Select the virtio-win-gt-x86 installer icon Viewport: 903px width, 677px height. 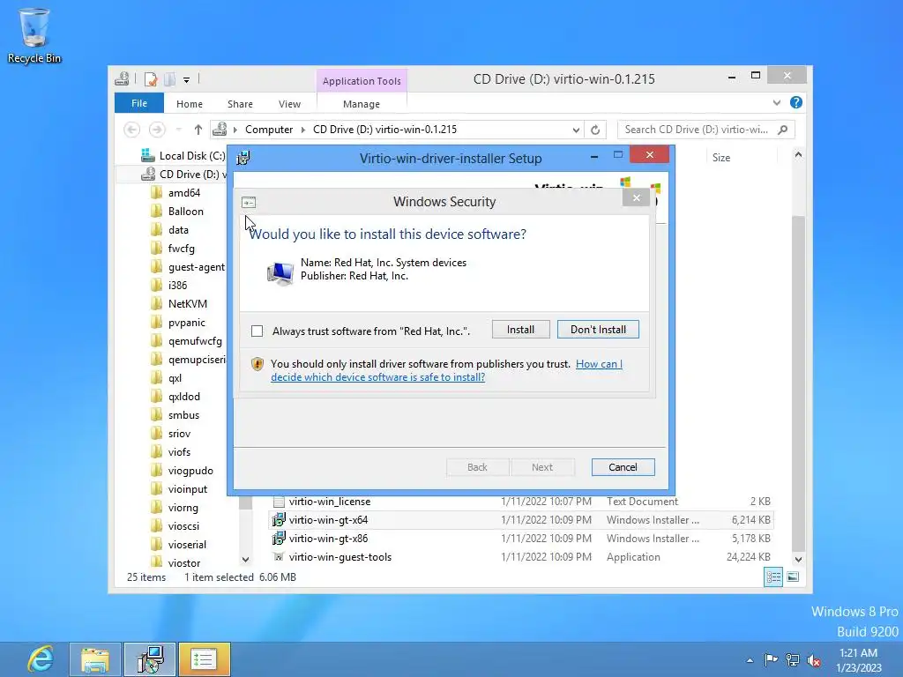(279, 539)
